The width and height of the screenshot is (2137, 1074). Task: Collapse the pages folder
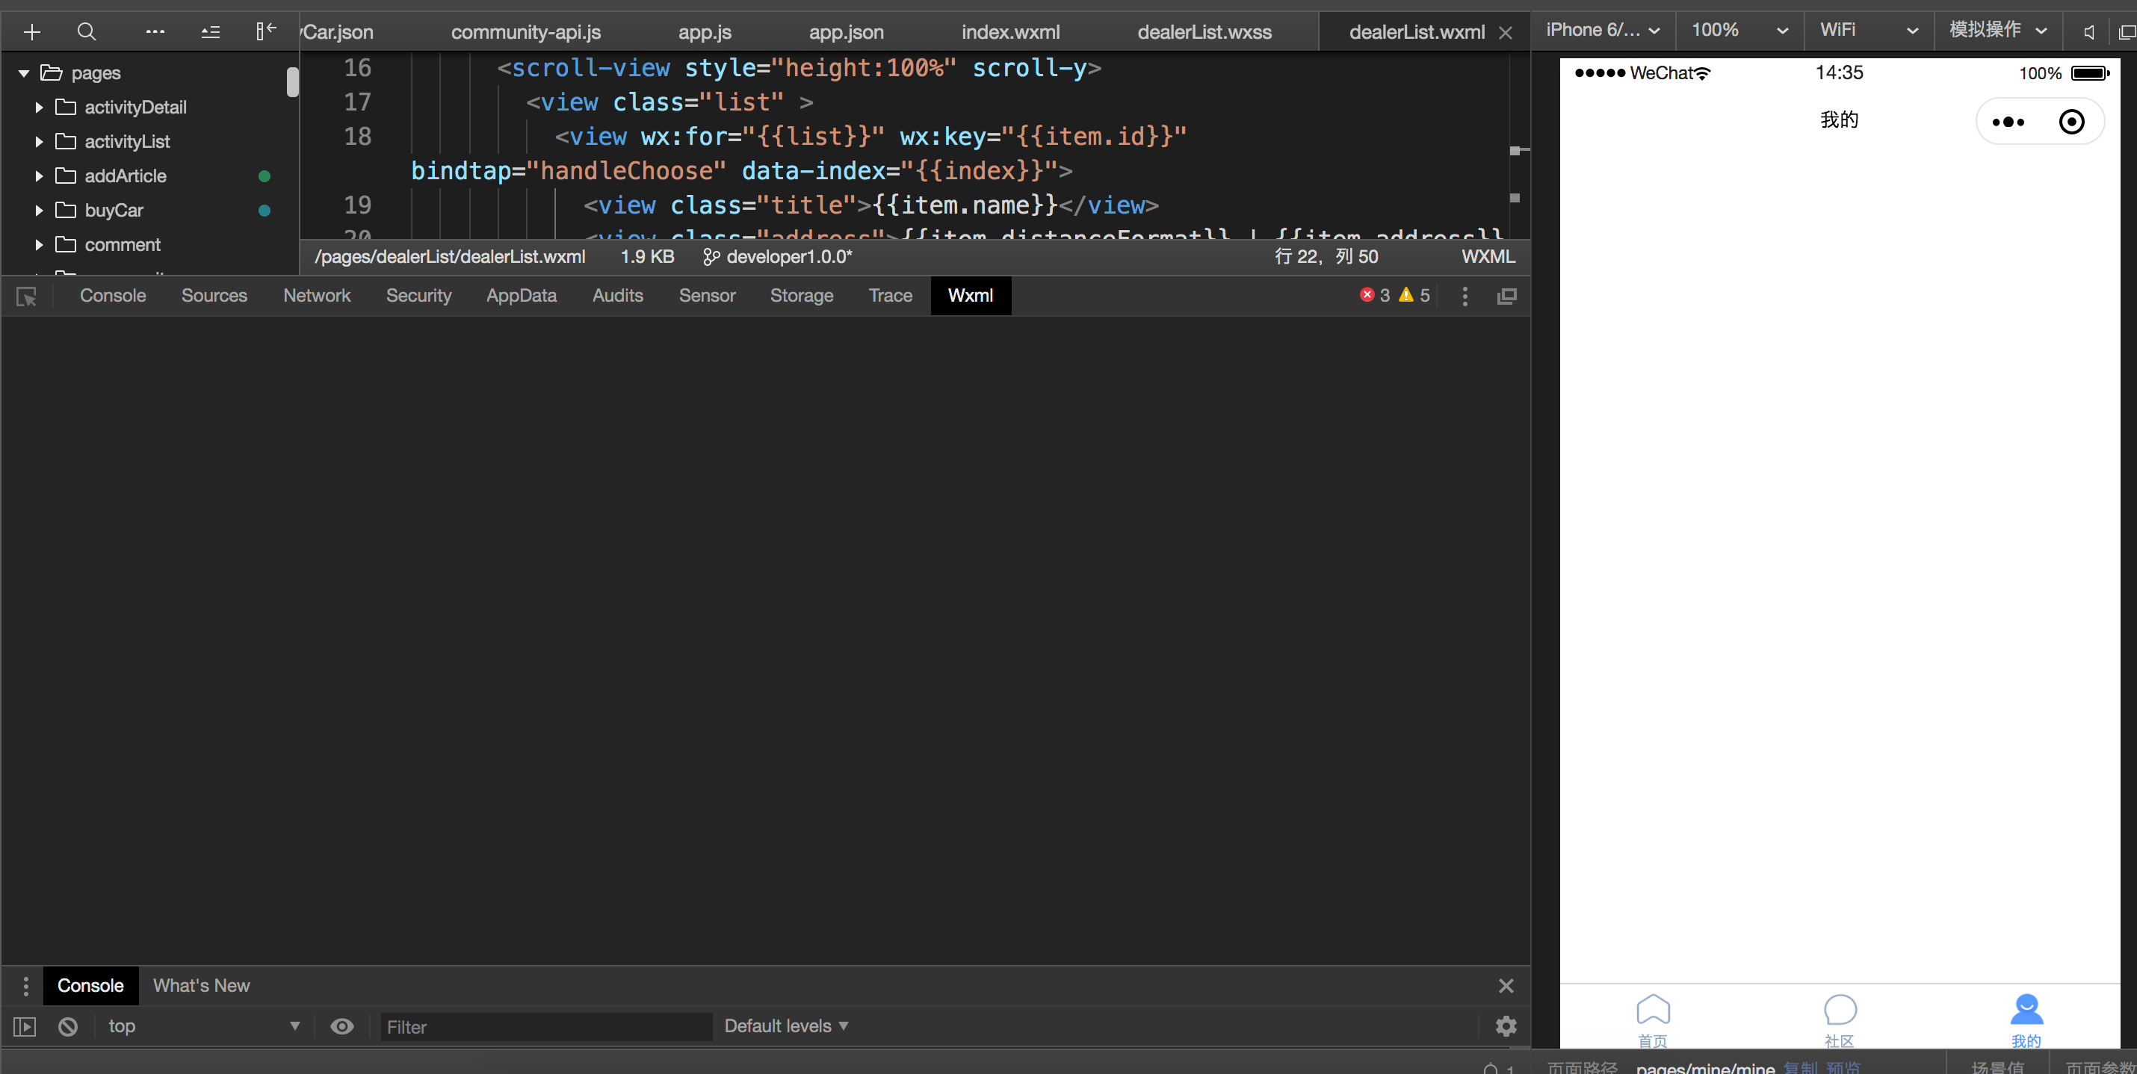pos(24,73)
